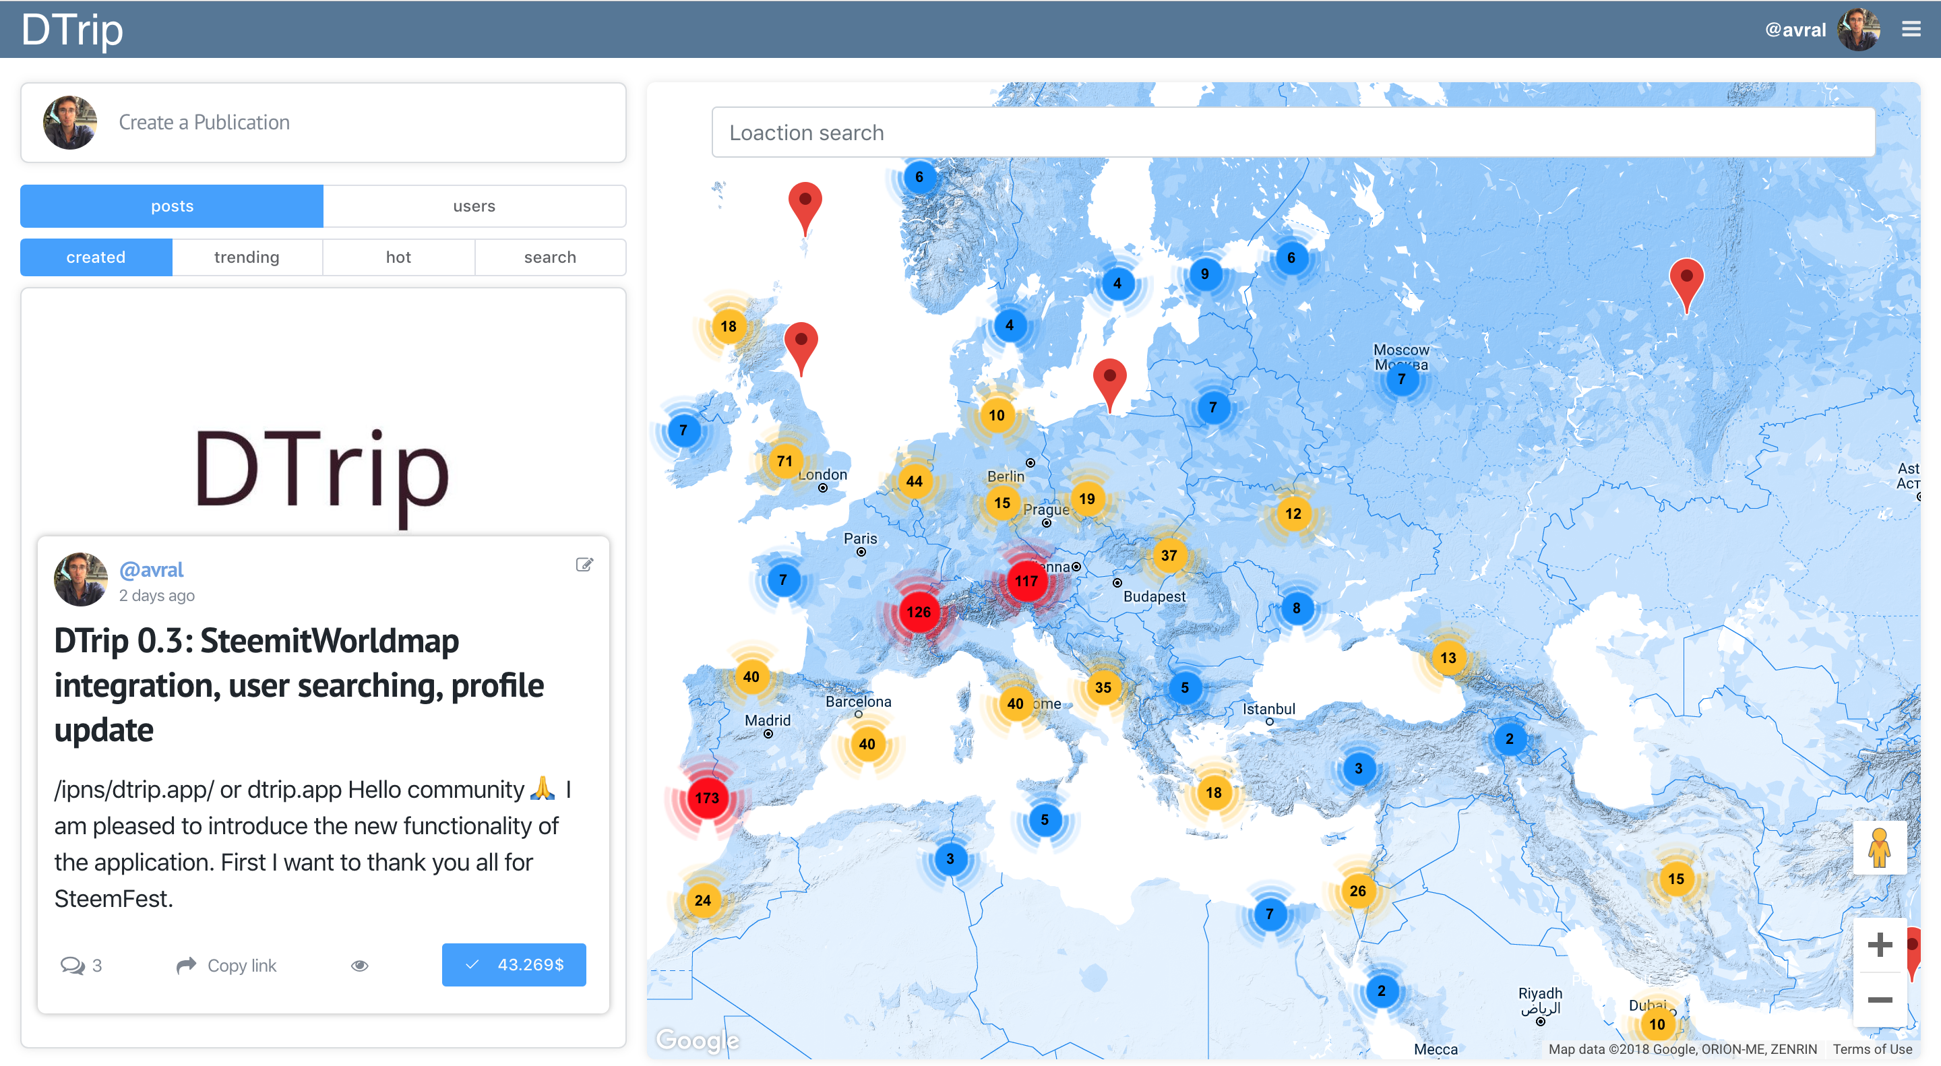Open the DTrip 0.3 SteemitWorldmap post title
This screenshot has width=1941, height=1066.
click(299, 685)
